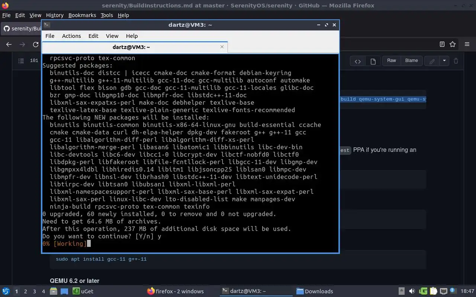Switch to workspace 1
The image size is (476, 297).
(16, 291)
